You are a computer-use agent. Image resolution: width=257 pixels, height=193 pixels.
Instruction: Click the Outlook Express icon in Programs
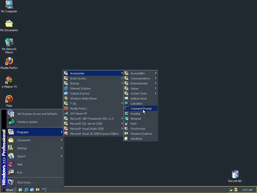[66, 93]
